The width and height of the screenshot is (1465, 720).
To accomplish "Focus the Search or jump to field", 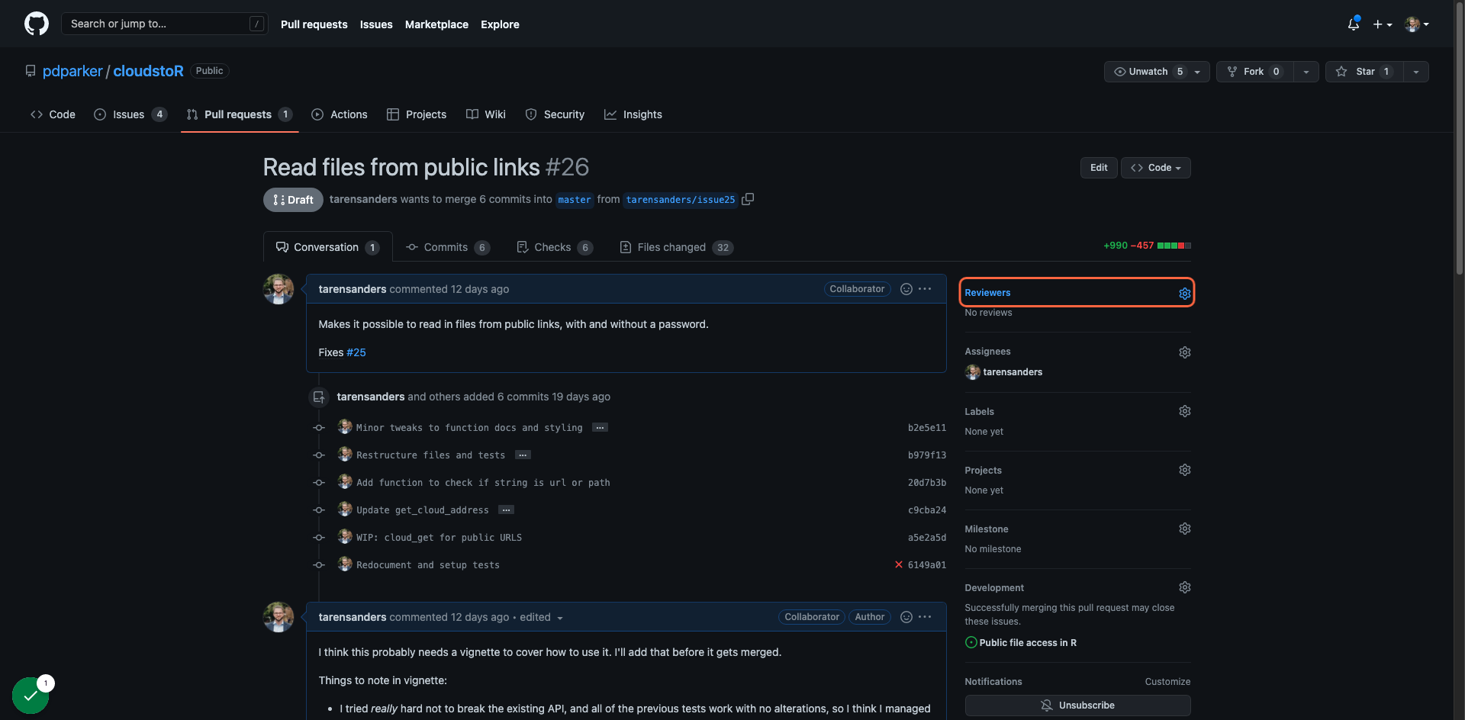I will [164, 24].
